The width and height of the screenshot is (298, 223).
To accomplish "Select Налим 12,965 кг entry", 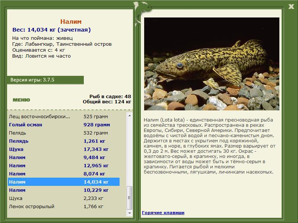I will [64, 165].
